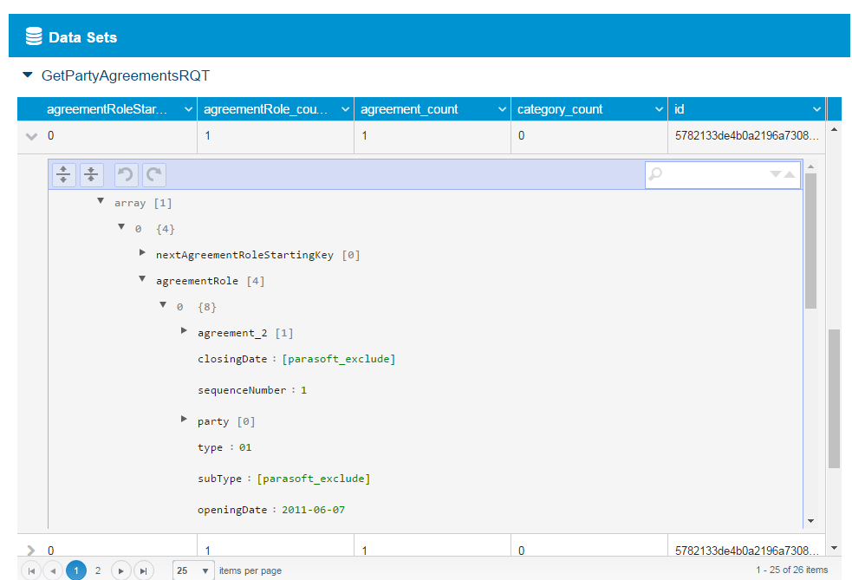Collapse the 0 {8} node
The width and height of the screenshot is (852, 580).
coord(163,305)
